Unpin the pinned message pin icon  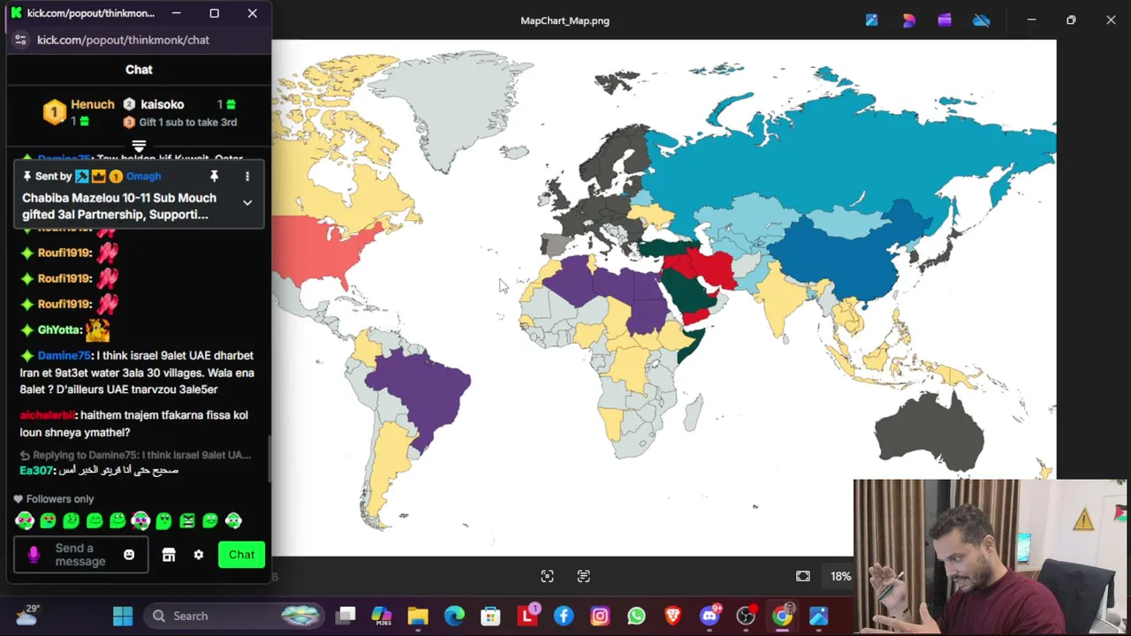[214, 176]
